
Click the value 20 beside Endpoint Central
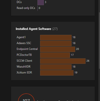coord(77,49)
